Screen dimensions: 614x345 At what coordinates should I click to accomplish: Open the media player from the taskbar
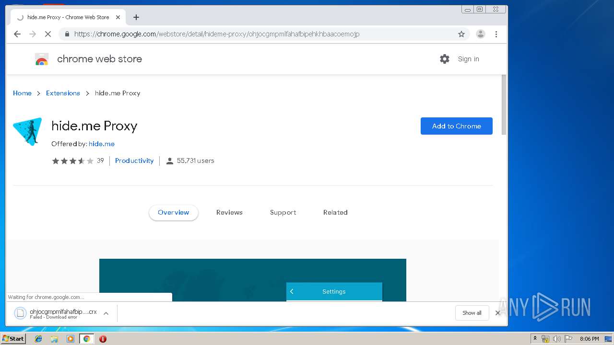click(71, 339)
